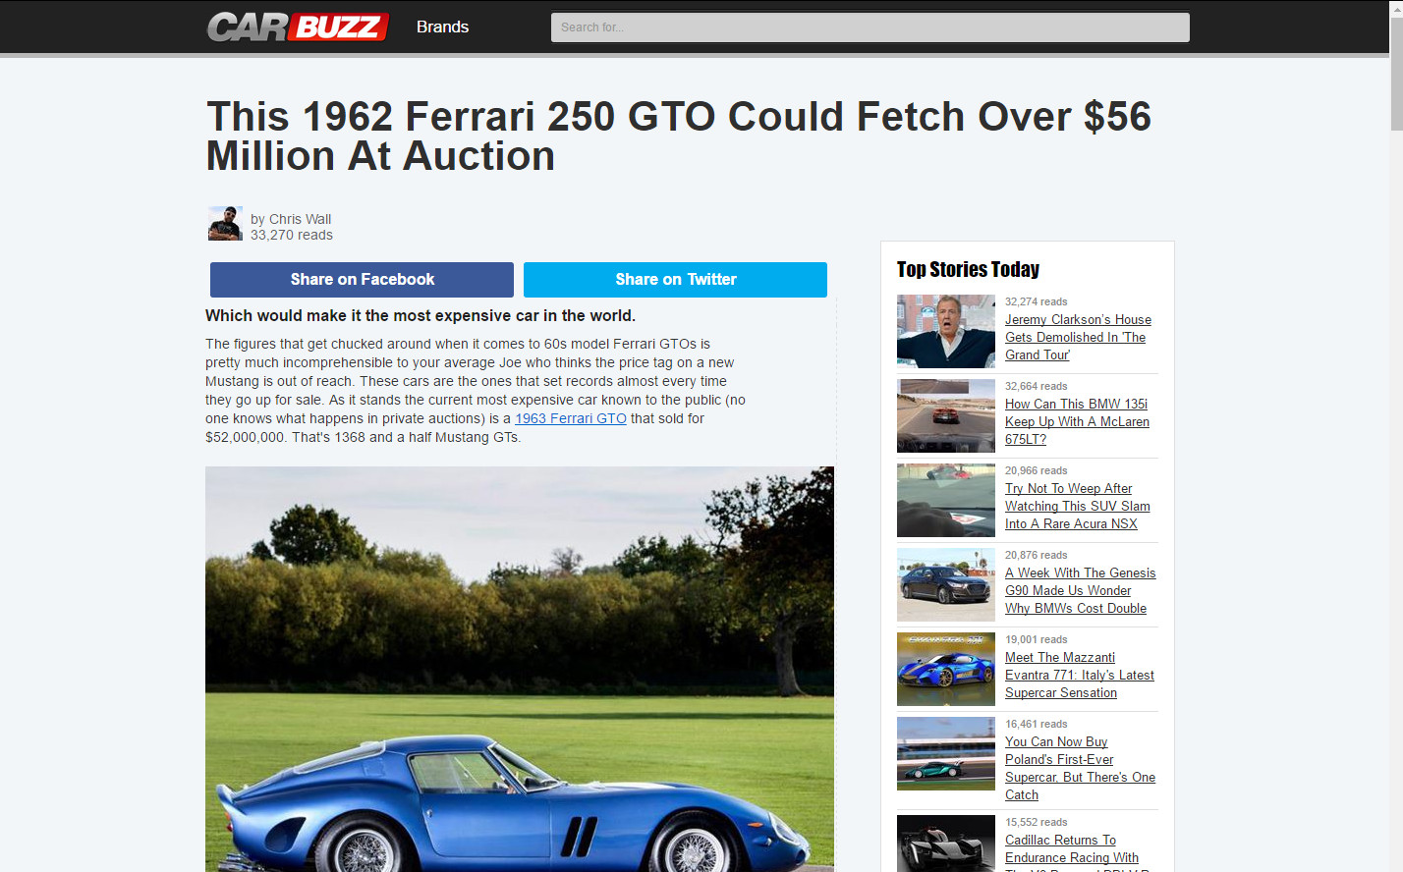Focus the Search for field
Viewport: 1403px width, 872px height.
coord(870,27)
